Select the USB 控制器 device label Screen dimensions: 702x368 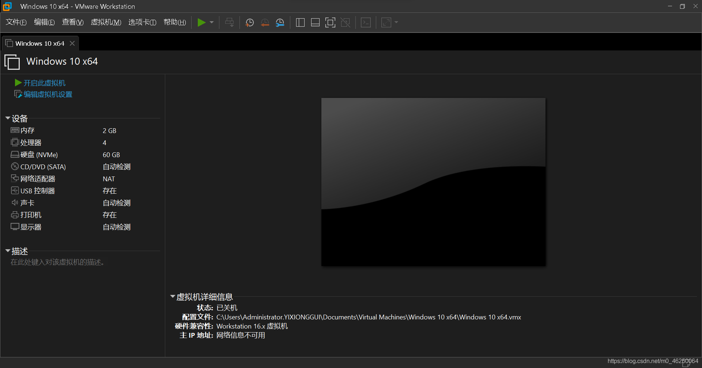[38, 191]
